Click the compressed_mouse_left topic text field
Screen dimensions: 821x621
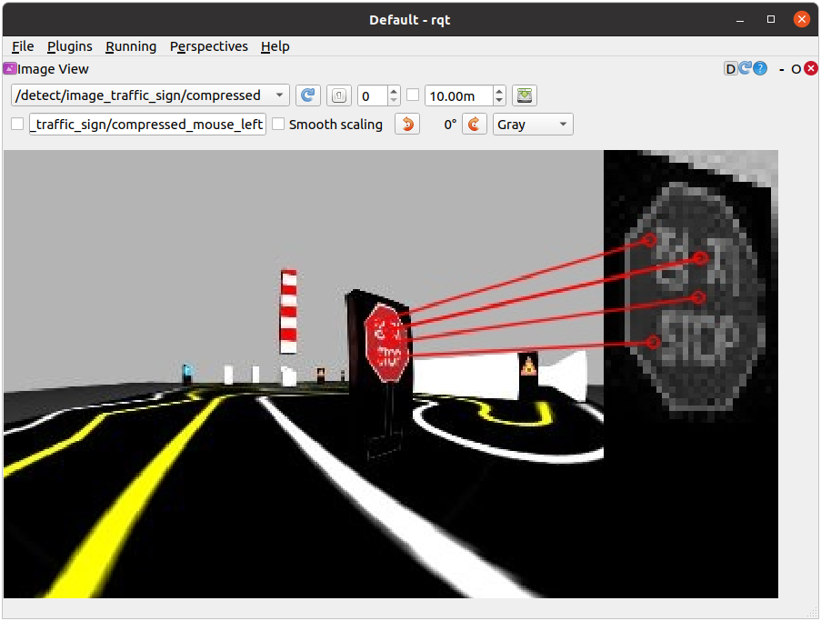coord(147,125)
